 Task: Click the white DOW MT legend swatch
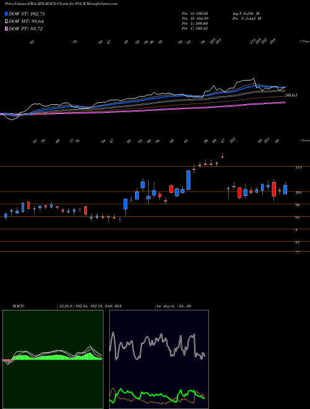click(6, 22)
